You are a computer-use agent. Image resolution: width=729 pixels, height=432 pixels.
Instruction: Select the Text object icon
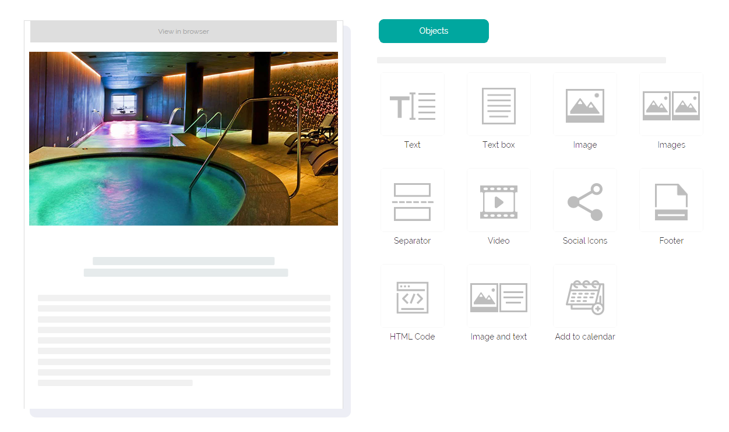413,105
